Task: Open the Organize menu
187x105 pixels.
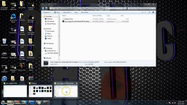Action: click(47, 12)
